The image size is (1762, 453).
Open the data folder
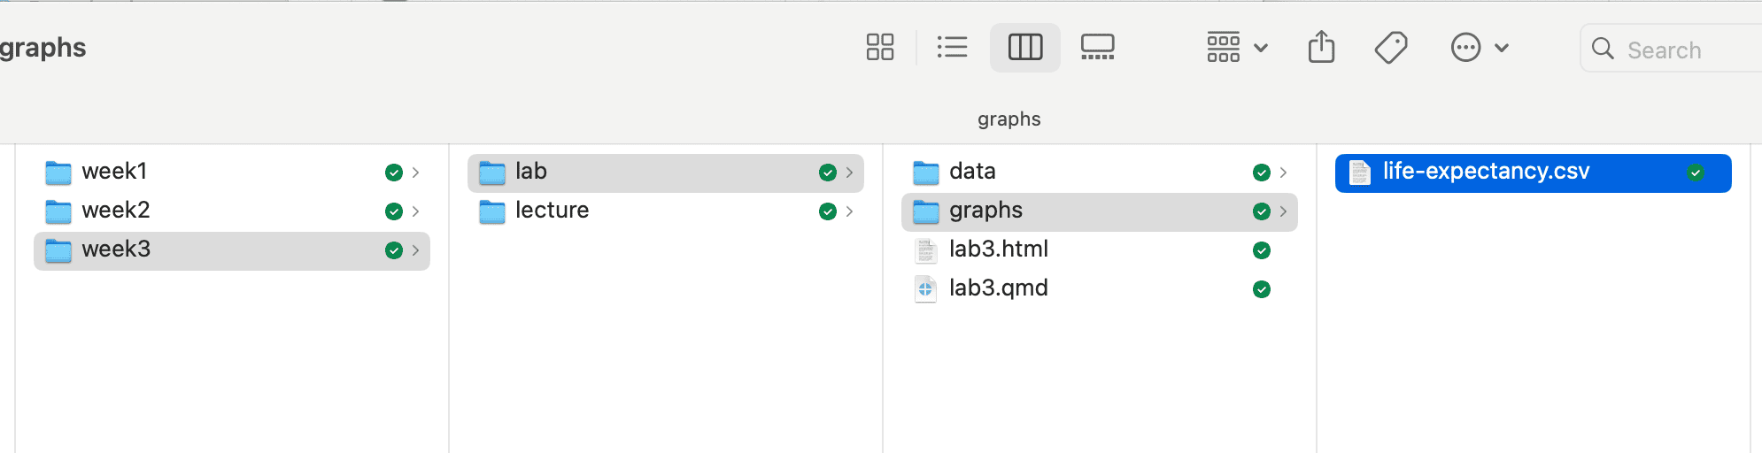coord(972,172)
